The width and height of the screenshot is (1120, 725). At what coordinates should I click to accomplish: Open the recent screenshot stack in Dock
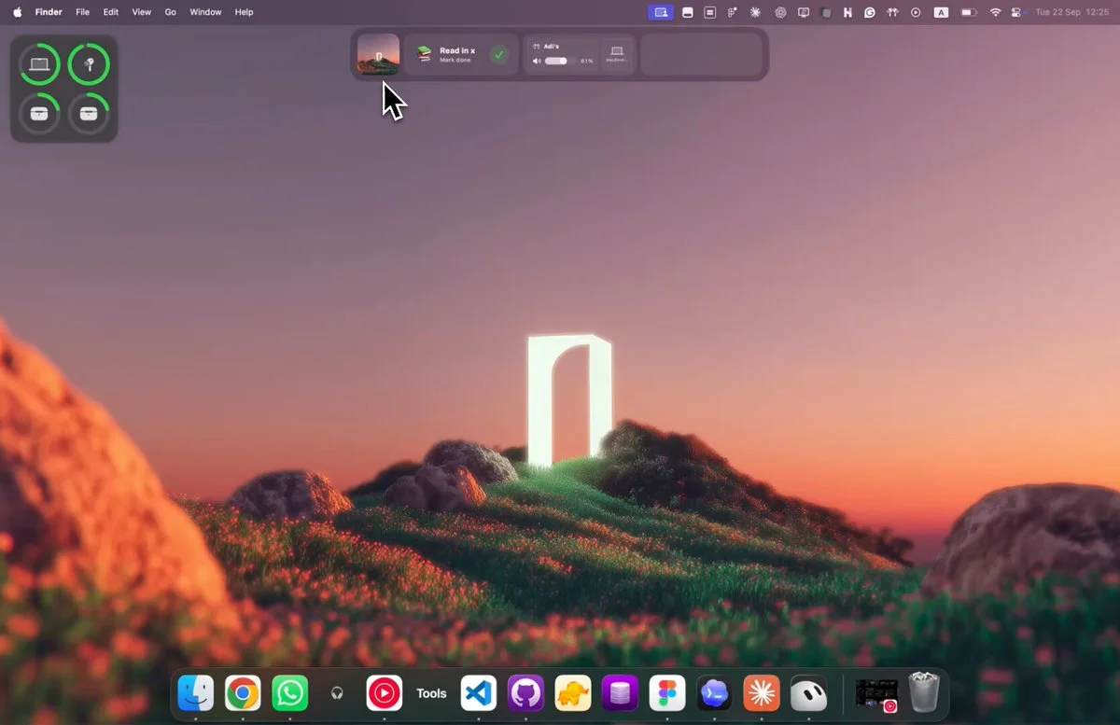pos(876,694)
